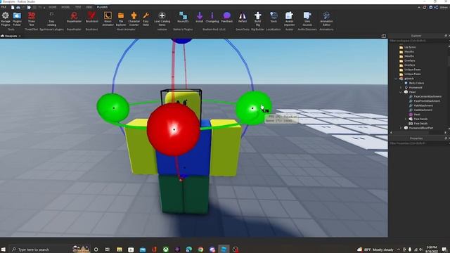450x253 pixels.
Task: Open the FILE menu
Action: [4, 7]
